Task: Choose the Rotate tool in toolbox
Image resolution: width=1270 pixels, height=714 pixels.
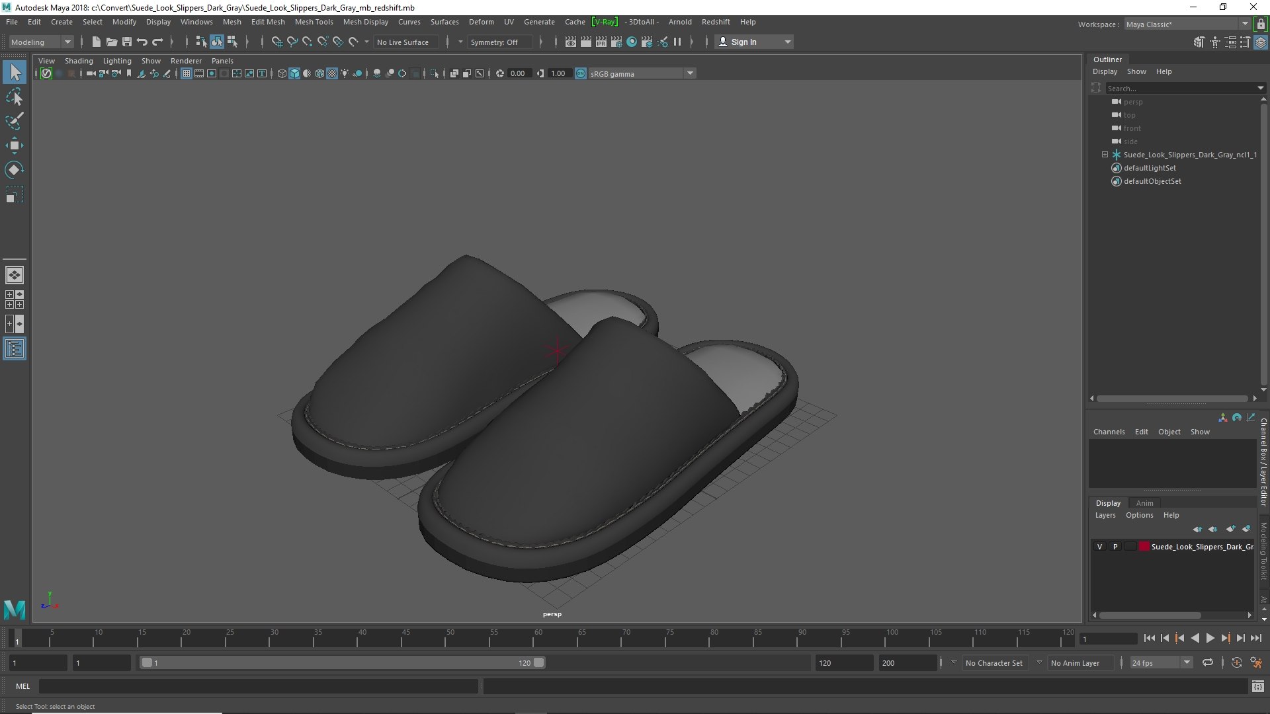Action: click(x=15, y=170)
